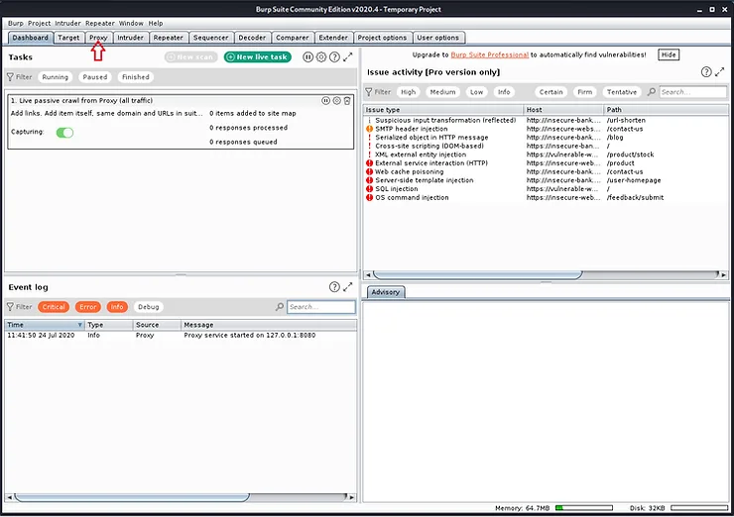Viewport: 734px width, 517px height.
Task: Switch to the Repeater tab
Action: [168, 38]
